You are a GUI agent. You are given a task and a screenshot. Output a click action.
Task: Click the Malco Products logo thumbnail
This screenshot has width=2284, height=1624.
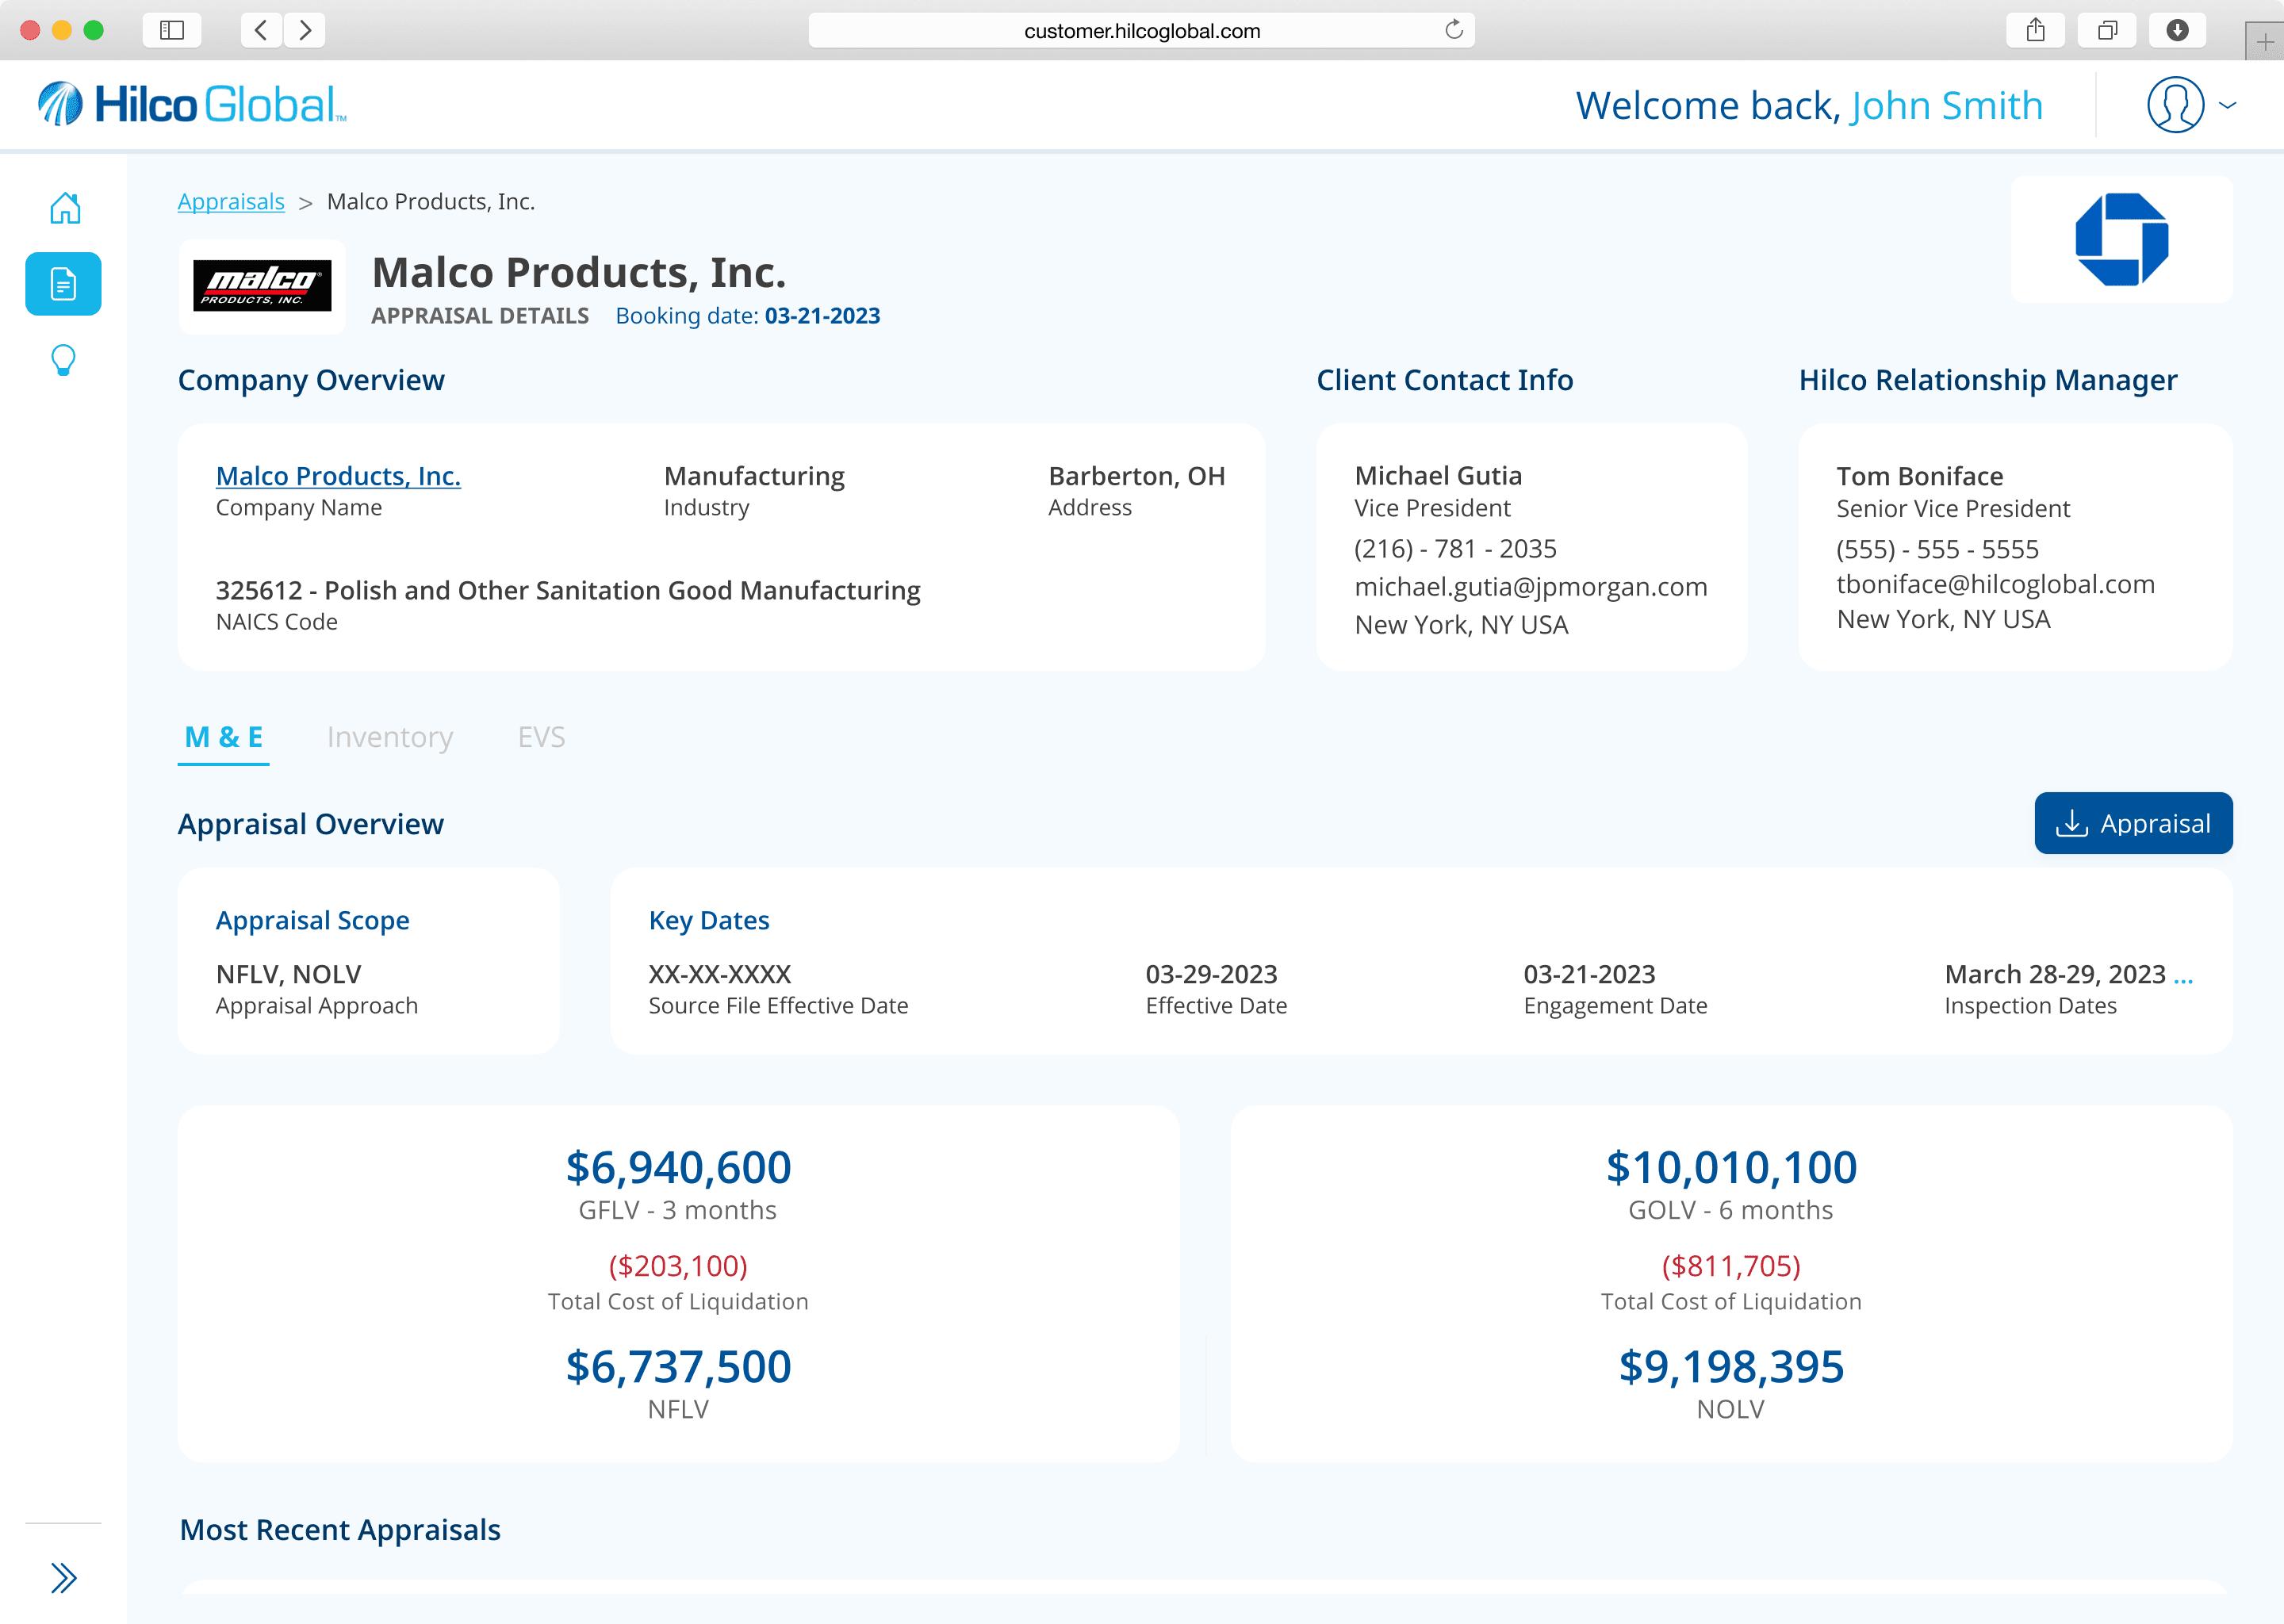point(262,286)
